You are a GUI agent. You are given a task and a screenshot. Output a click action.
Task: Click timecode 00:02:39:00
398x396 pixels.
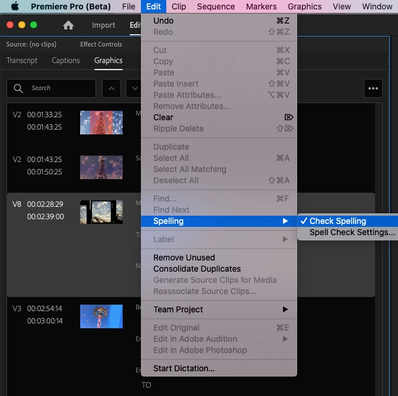[45, 217]
